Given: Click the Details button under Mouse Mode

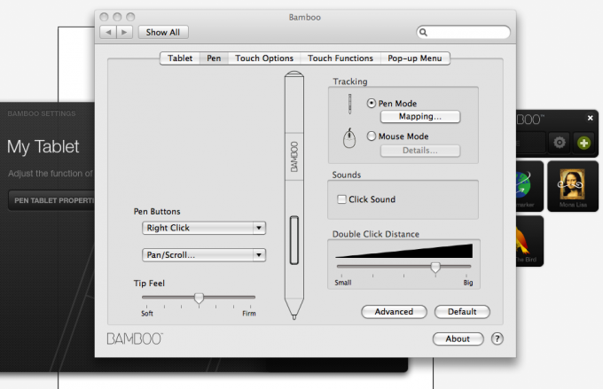Looking at the screenshot, I should coord(420,151).
